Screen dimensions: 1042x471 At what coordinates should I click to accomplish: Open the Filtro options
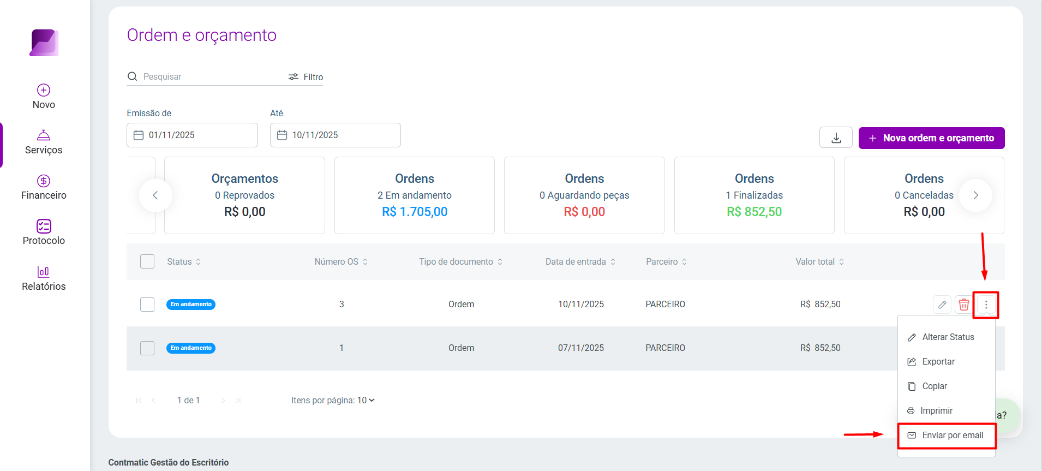pyautogui.click(x=306, y=77)
